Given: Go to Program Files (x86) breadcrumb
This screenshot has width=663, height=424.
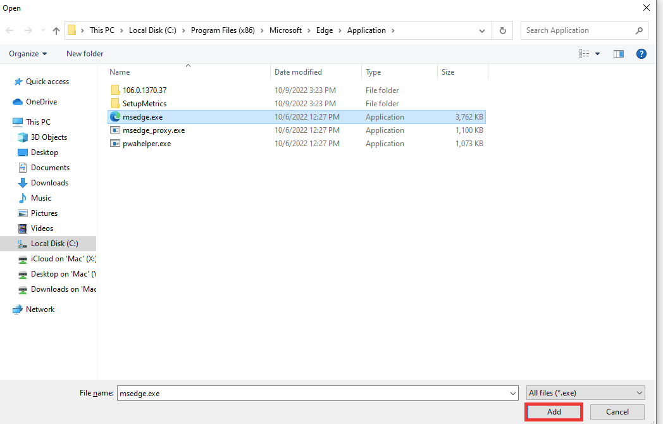Looking at the screenshot, I should (223, 30).
